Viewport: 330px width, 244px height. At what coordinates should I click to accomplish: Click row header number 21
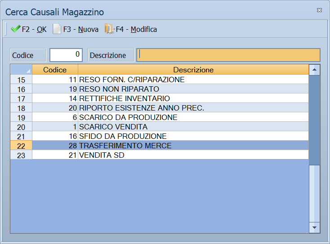[x=21, y=137]
